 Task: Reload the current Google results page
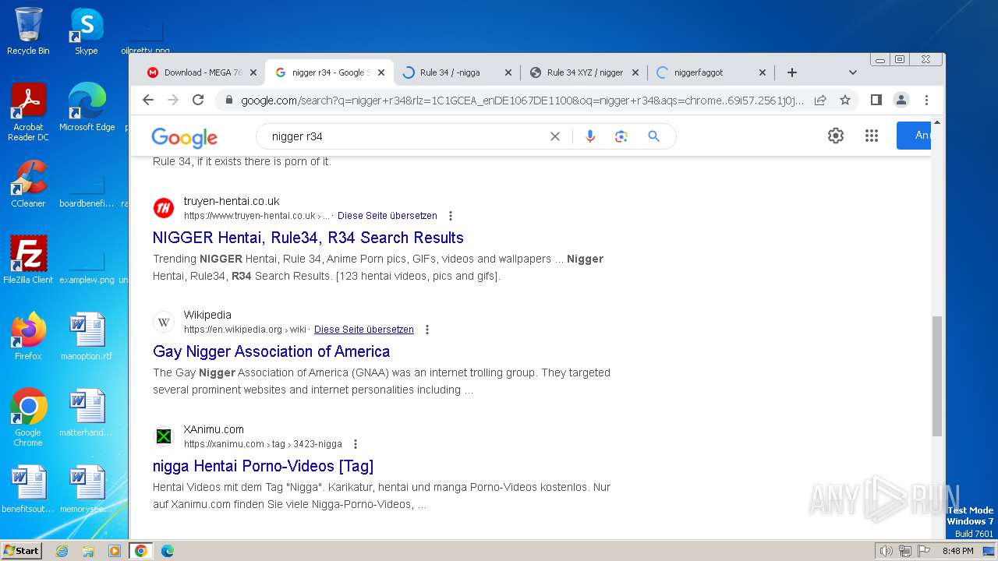[x=198, y=100]
